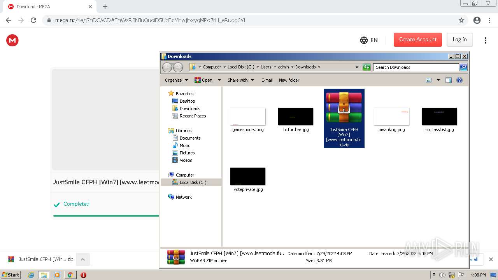Bookmark this page with the star
Viewport: 498px width, 280px height.
pyautogui.click(x=461, y=20)
